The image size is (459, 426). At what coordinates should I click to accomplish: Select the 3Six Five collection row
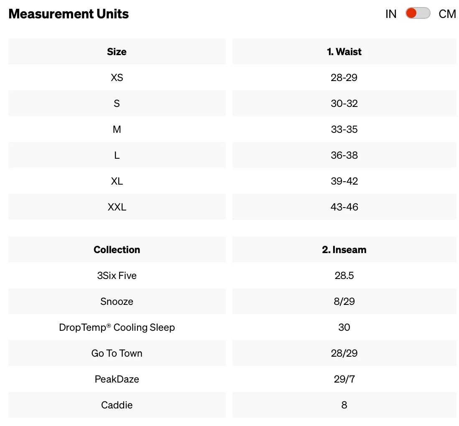[117, 276]
